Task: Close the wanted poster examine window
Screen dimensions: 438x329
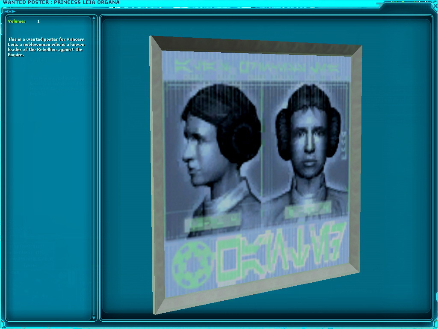Action: 435,6
